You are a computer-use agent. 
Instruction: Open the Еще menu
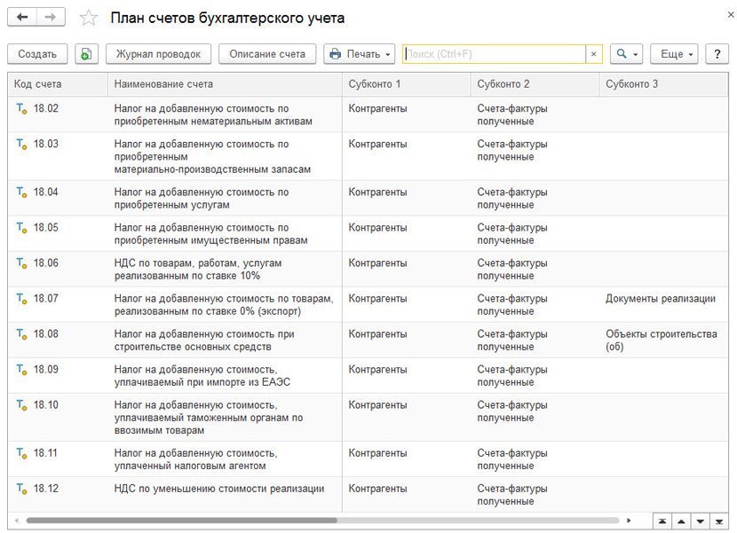pyautogui.click(x=674, y=54)
